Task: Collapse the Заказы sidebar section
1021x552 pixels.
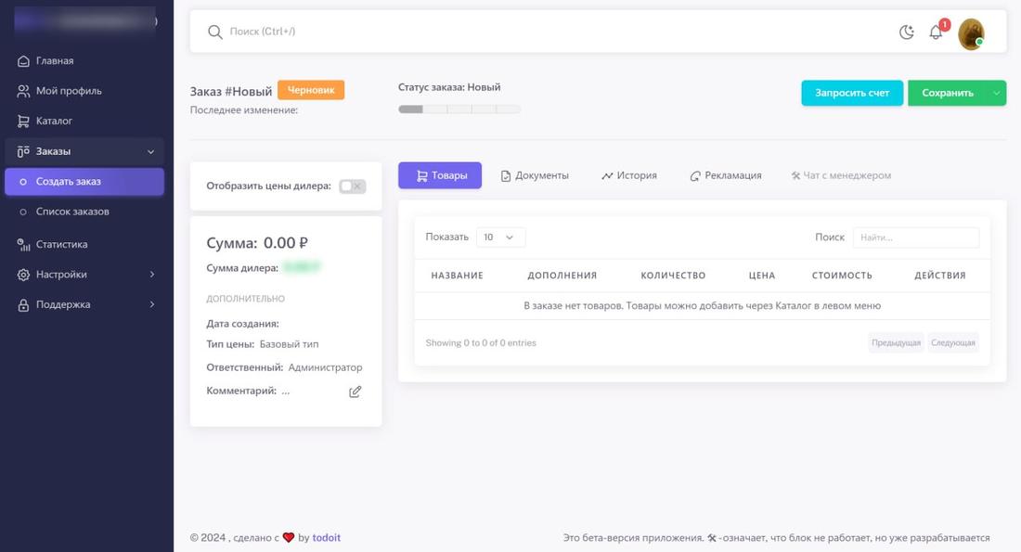Action: [x=84, y=151]
